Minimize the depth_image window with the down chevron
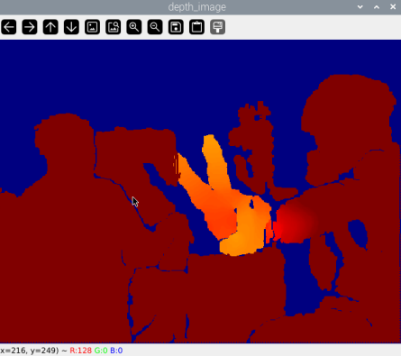This screenshot has height=356, width=401. [360, 7]
